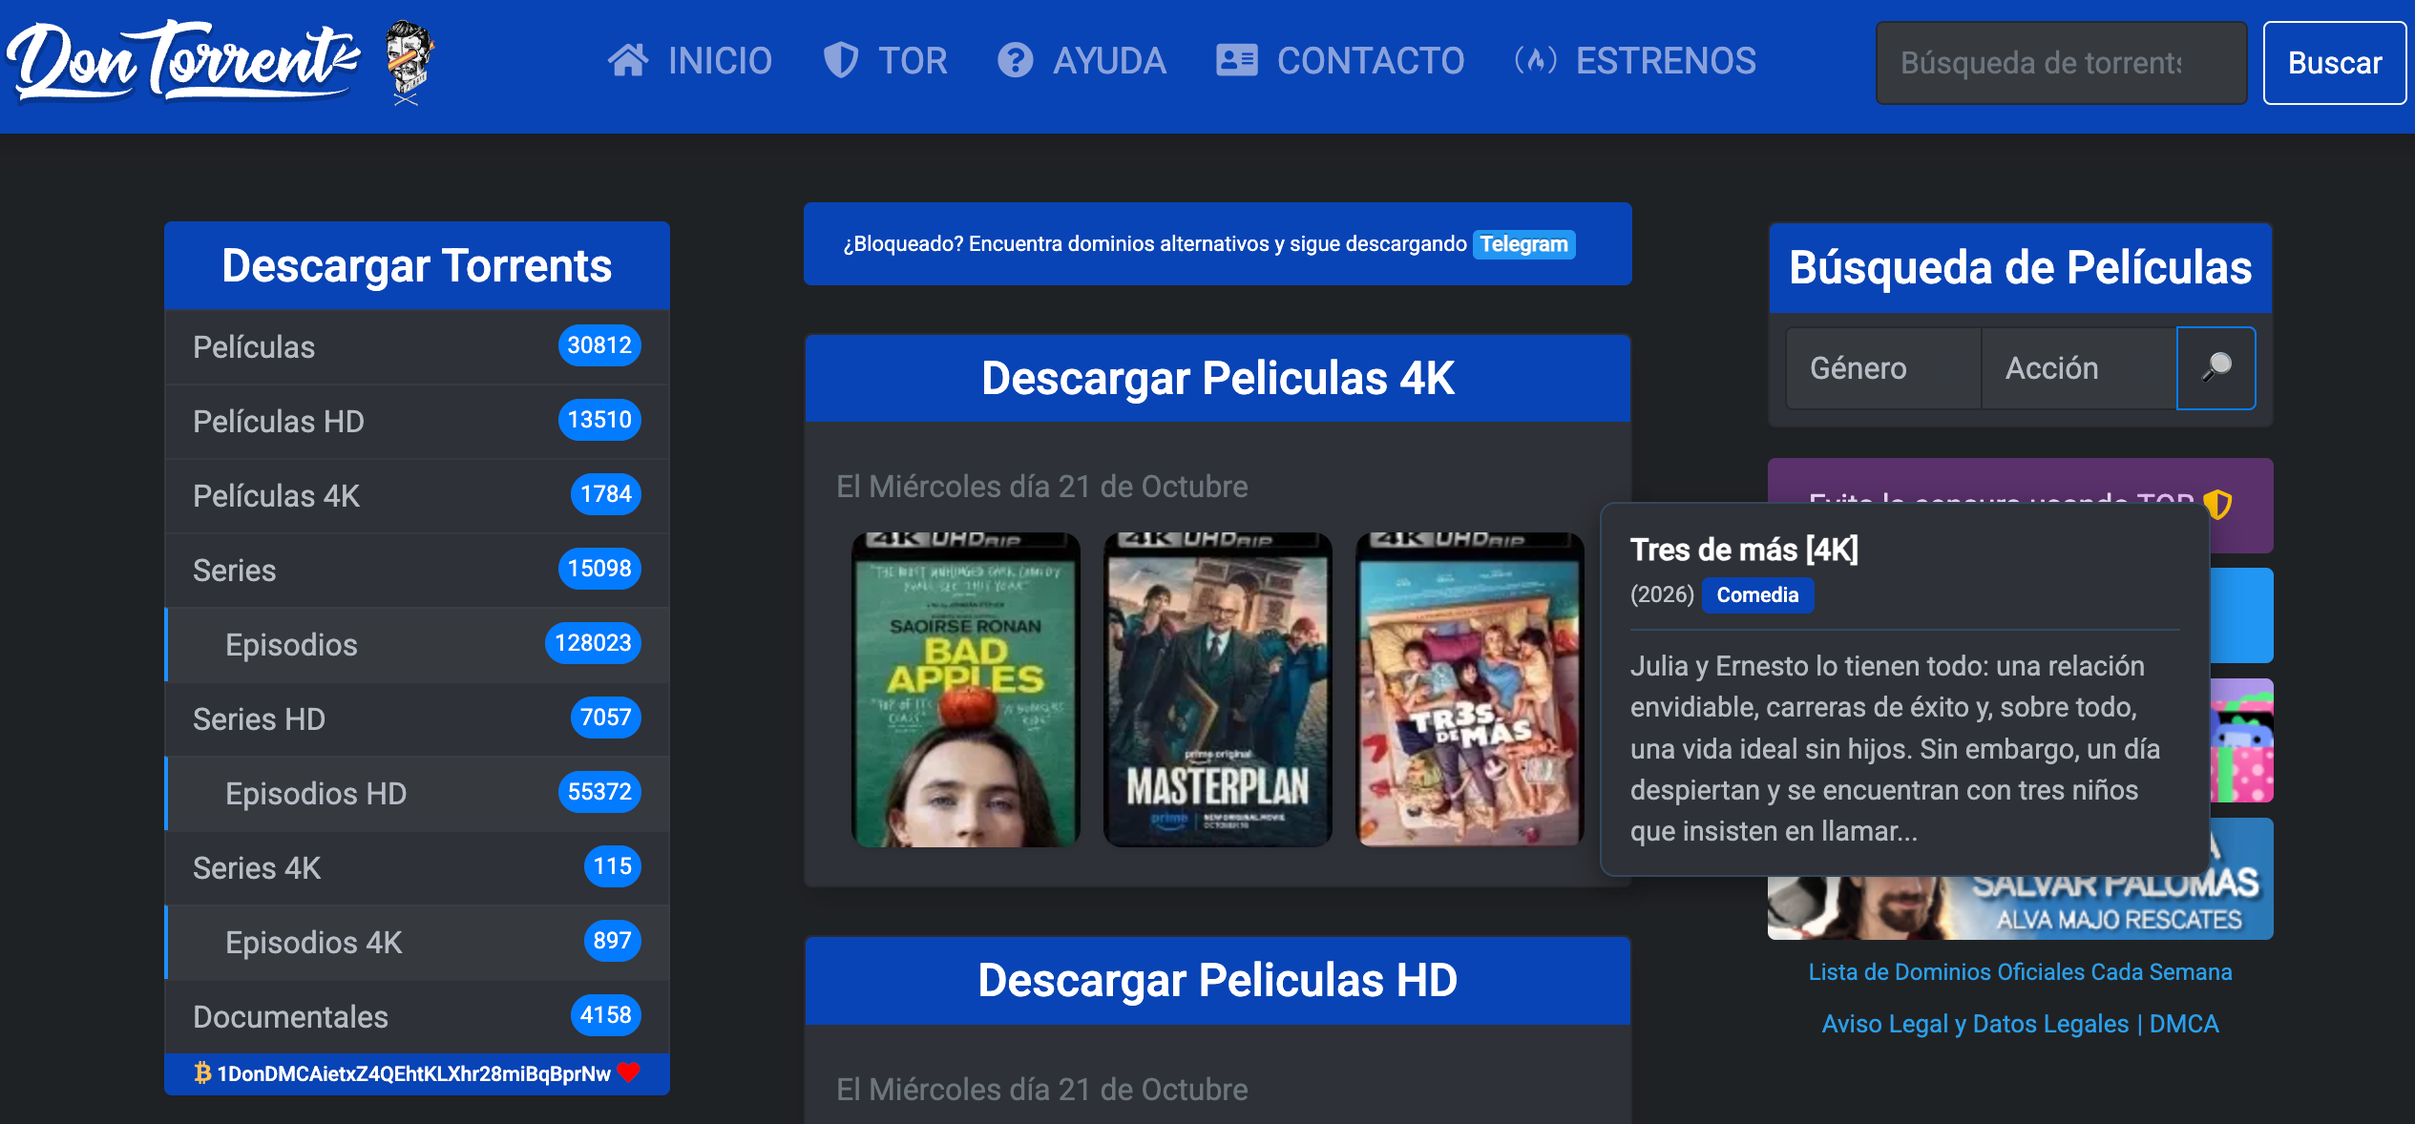Click the red heart icon after the Bitcoin address
Viewport: 2415px width, 1124px height.
pos(628,1072)
